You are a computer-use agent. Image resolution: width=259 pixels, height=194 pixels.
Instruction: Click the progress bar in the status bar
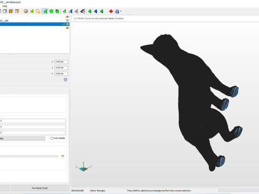[x=238, y=190]
